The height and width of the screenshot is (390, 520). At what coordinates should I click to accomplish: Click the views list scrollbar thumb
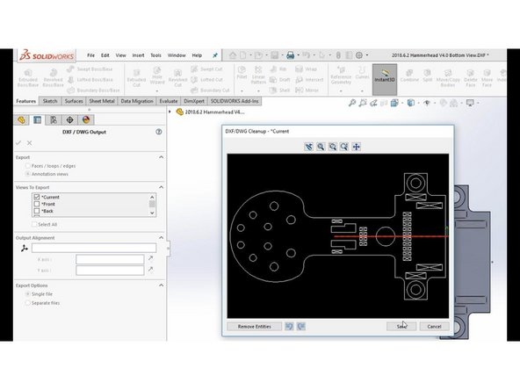coord(152,204)
